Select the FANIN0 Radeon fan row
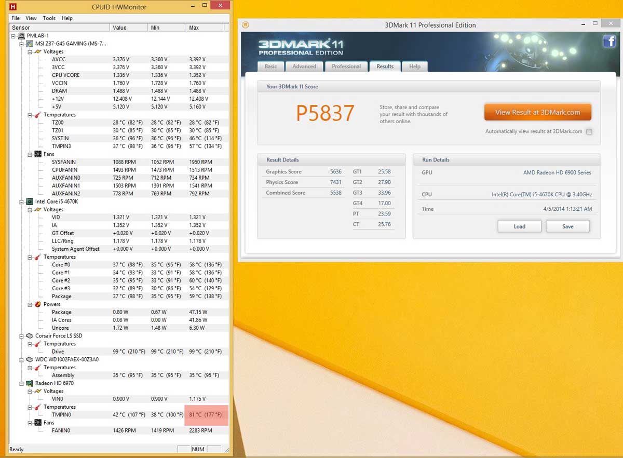The height and width of the screenshot is (458, 623). [x=119, y=430]
